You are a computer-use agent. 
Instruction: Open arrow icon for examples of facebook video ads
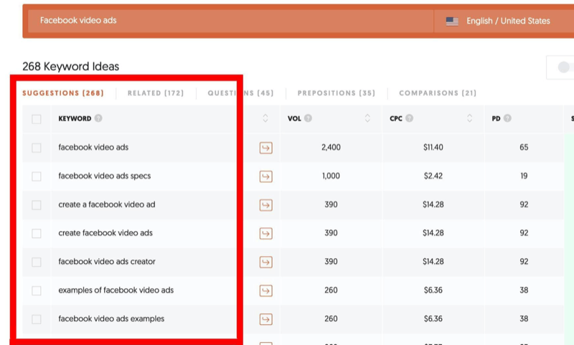(x=265, y=290)
